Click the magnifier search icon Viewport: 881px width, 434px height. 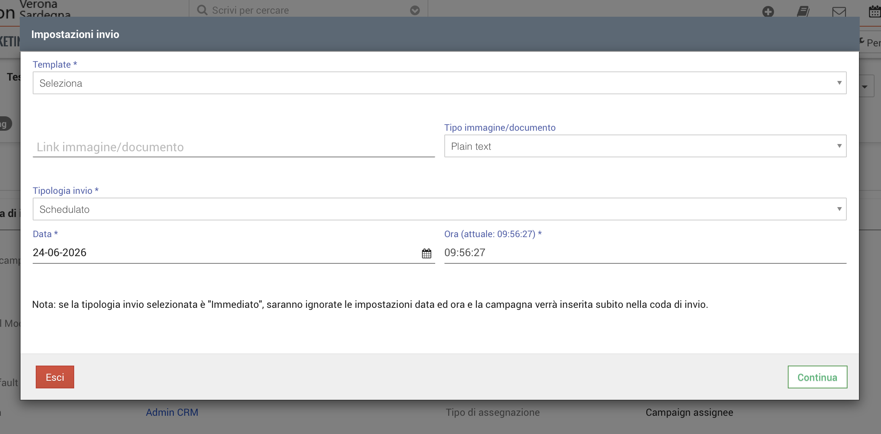point(202,10)
